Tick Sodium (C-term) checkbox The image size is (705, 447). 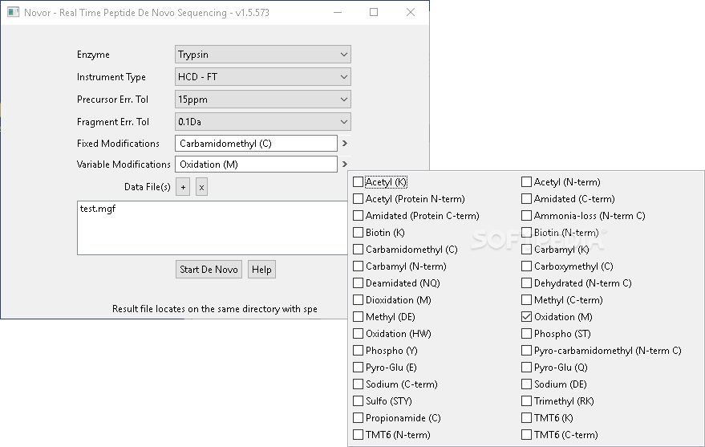click(x=358, y=384)
